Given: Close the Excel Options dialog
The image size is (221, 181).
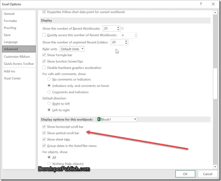Looking at the screenshot, I should point(213,4).
